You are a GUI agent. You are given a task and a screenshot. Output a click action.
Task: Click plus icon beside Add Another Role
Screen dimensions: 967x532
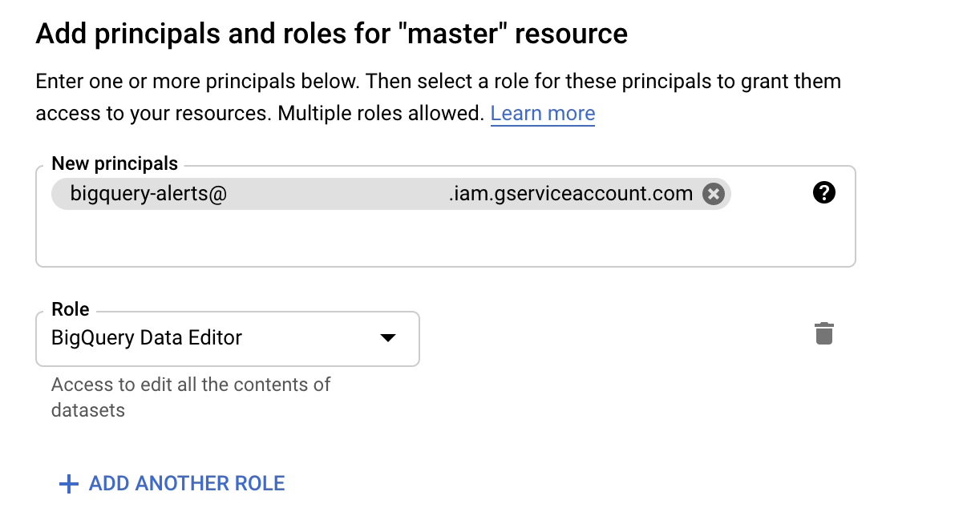tap(70, 484)
